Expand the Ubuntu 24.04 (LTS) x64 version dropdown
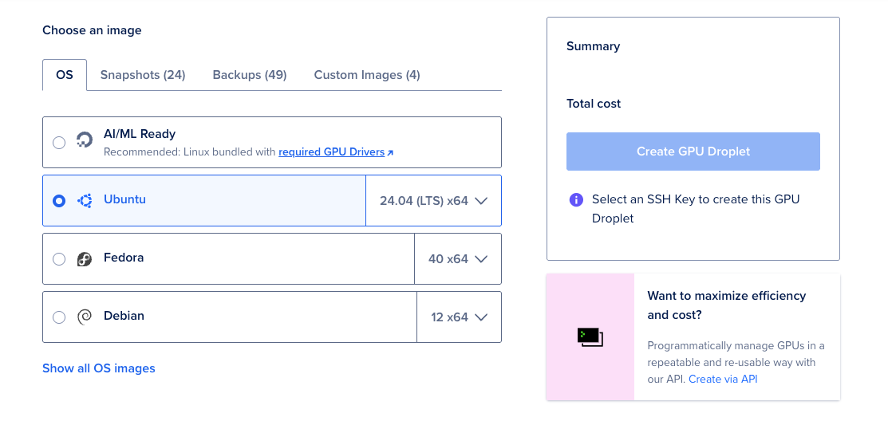Viewport: 888px width, 425px height. coord(433,201)
